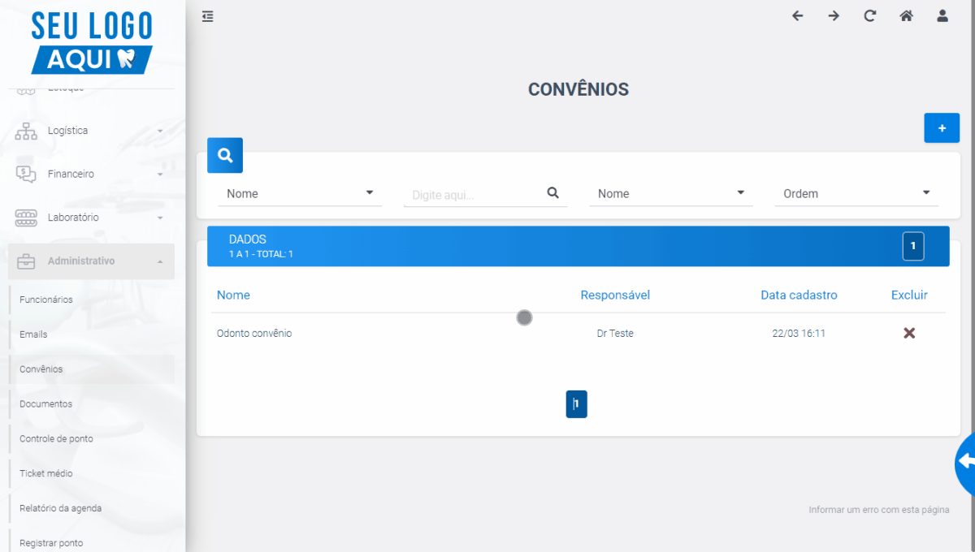The width and height of the screenshot is (975, 552).
Task: Open the first Nome filter dropdown
Action: (x=300, y=193)
